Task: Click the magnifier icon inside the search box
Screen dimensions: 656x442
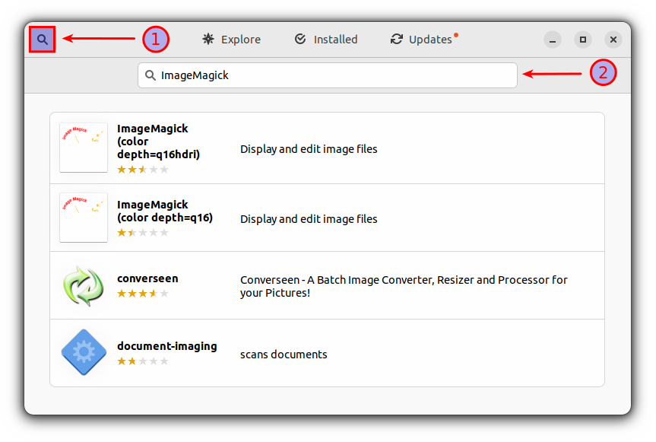Action: click(x=150, y=75)
